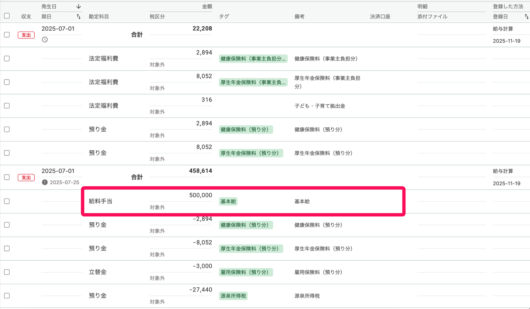This screenshot has width=530, height=309.
Task: Sort by 期日 arrows icon
Action: pyautogui.click(x=78, y=16)
